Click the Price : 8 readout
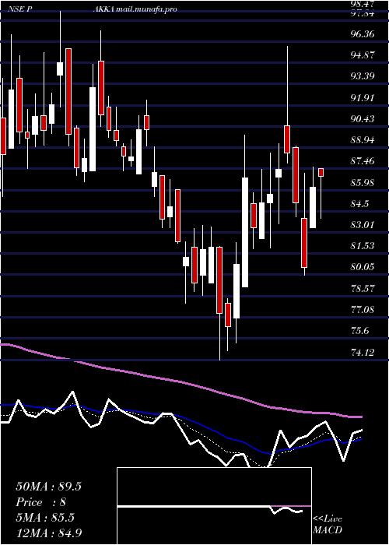Screen dimensions: 389x545 tap(40, 502)
